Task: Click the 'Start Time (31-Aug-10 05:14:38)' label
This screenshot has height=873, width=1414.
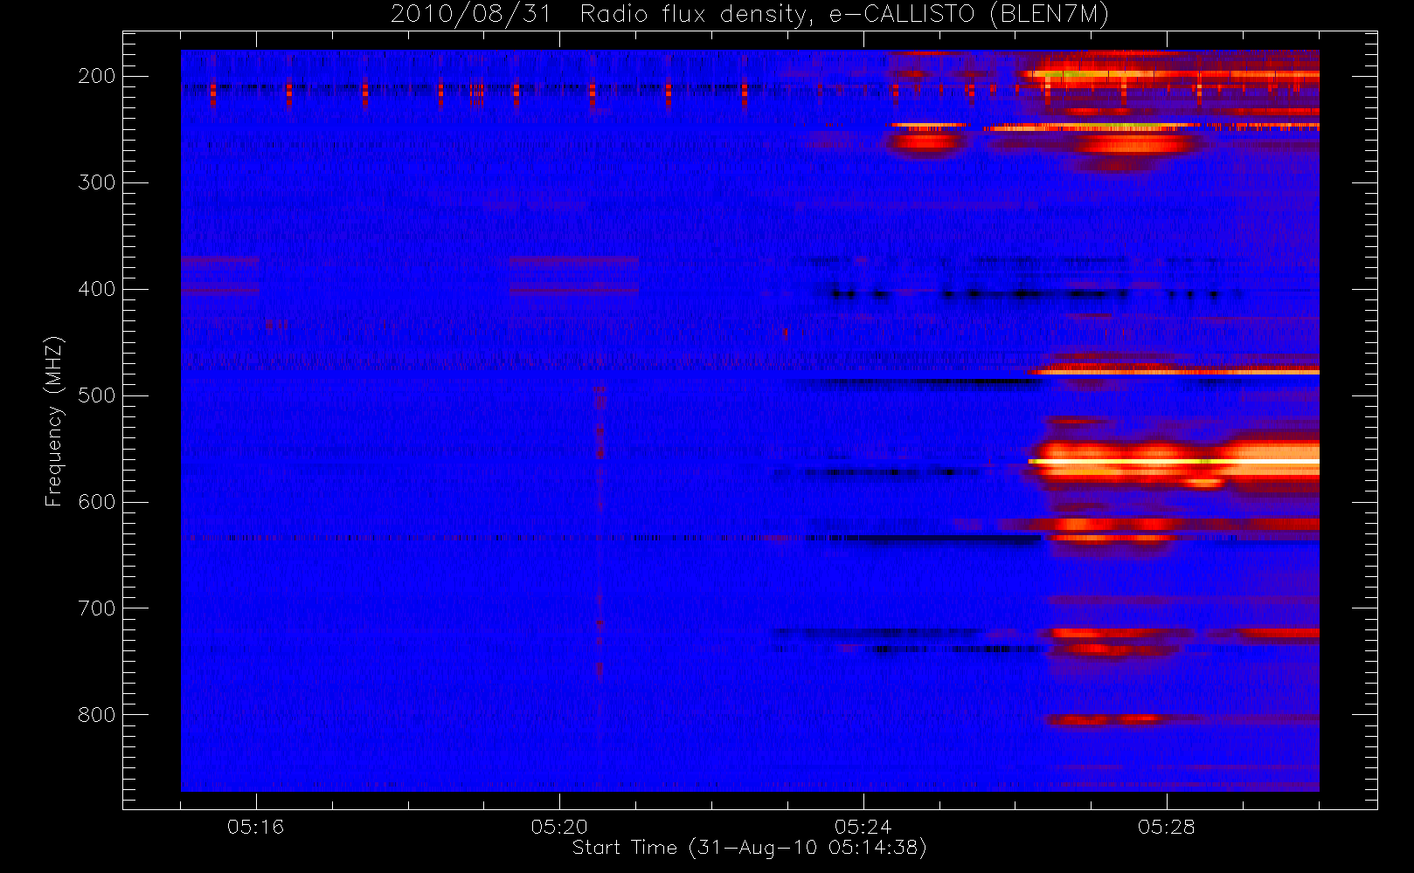Action: pyautogui.click(x=749, y=848)
